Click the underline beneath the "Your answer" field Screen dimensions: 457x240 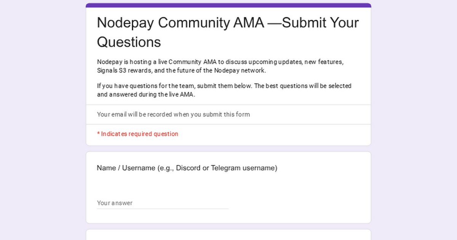pyautogui.click(x=162, y=208)
